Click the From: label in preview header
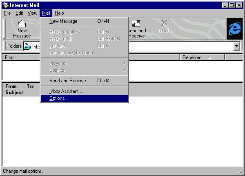This screenshot has width=245, height=176. 11,86
